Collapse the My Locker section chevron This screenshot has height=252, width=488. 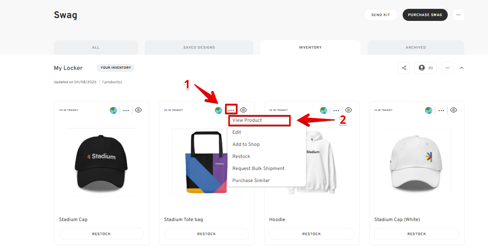click(461, 68)
